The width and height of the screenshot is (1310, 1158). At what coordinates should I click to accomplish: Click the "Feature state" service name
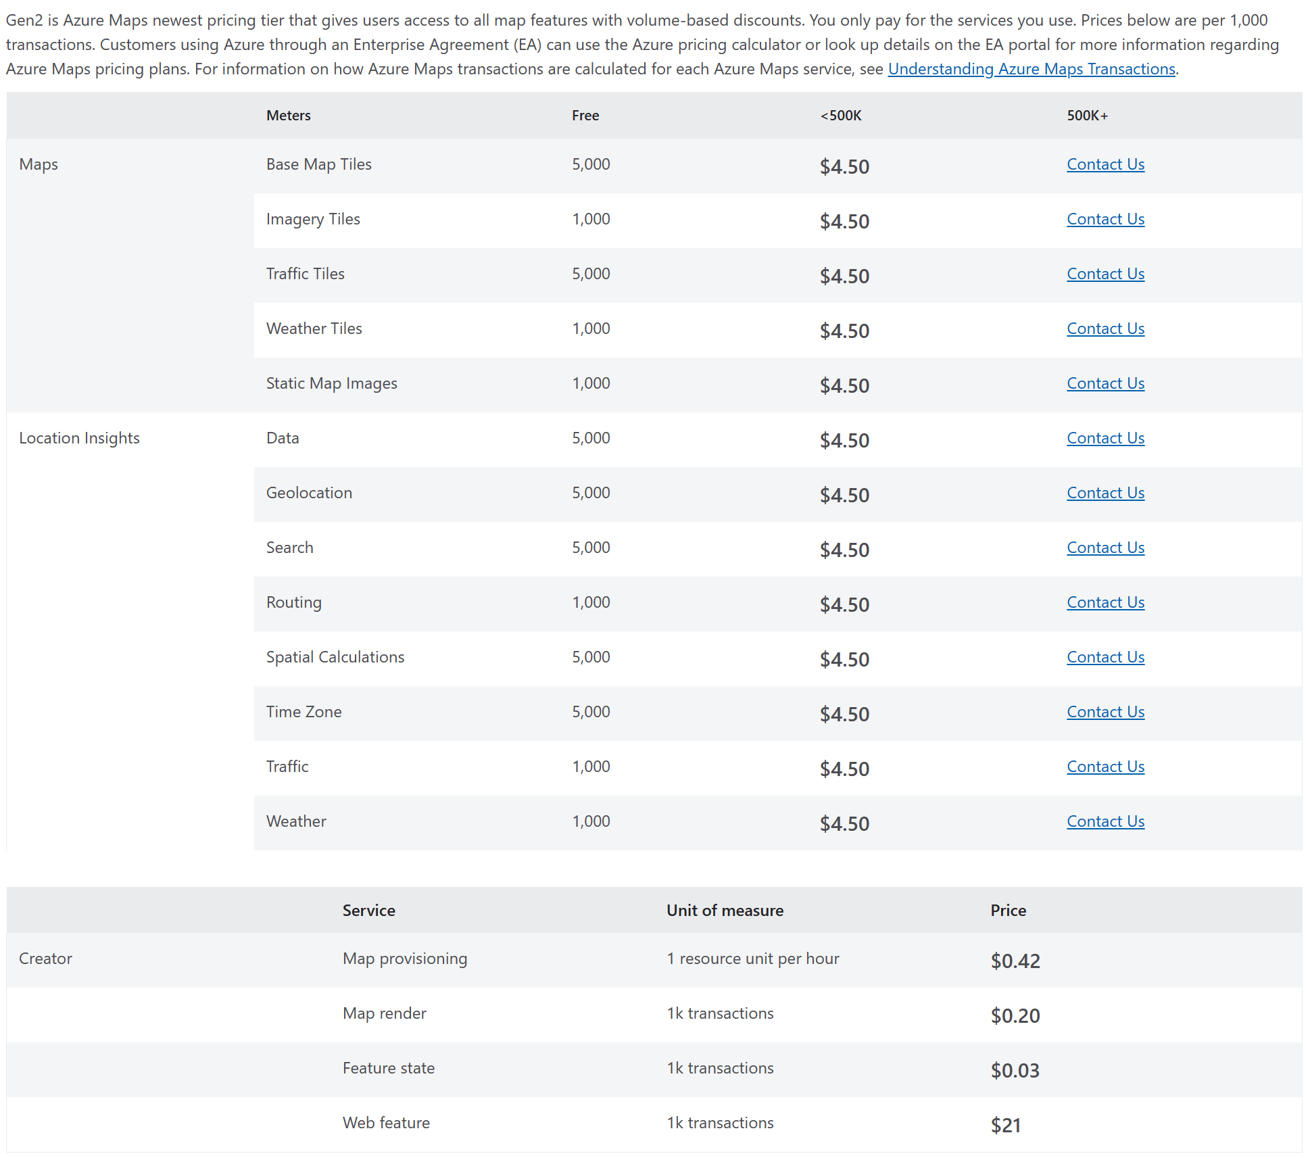tap(389, 1068)
